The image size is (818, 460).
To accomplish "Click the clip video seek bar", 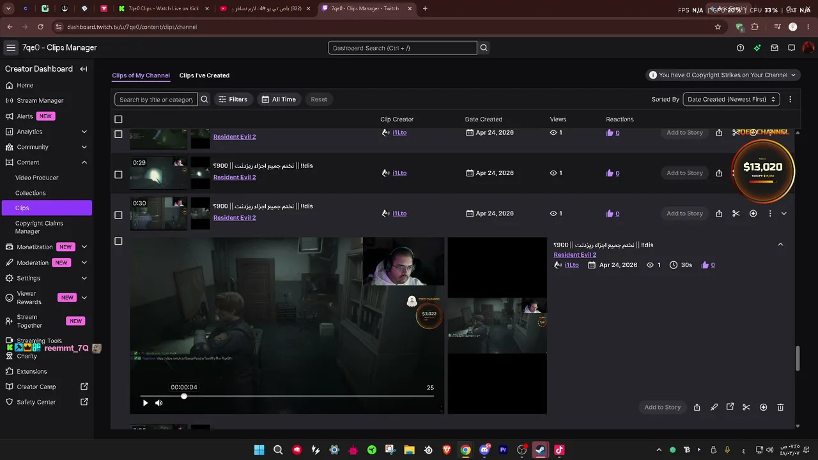I will pos(287,396).
